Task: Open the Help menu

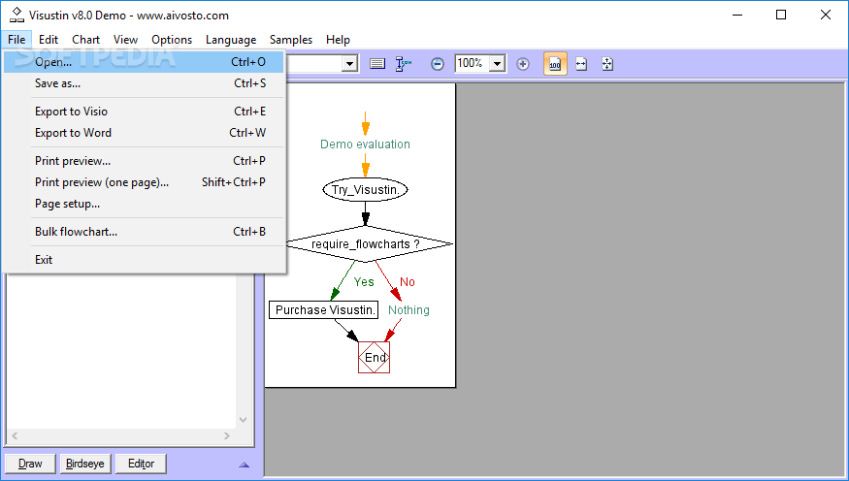Action: pos(338,40)
